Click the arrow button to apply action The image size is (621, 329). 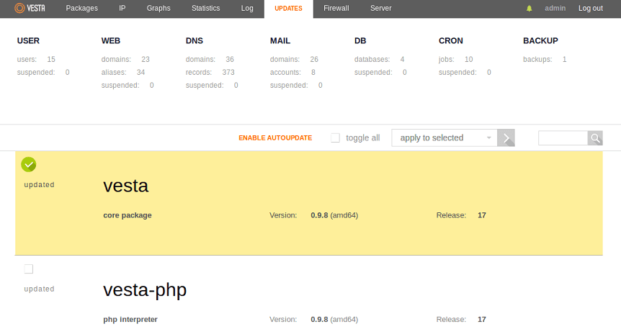(507, 138)
